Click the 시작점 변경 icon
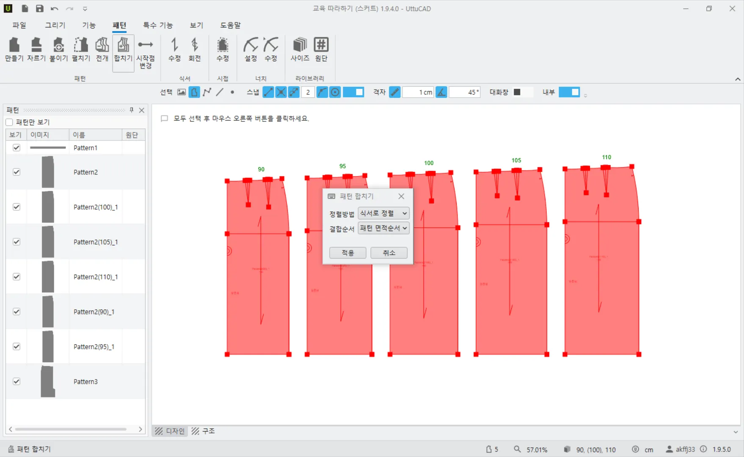This screenshot has width=744, height=457. coord(146,54)
